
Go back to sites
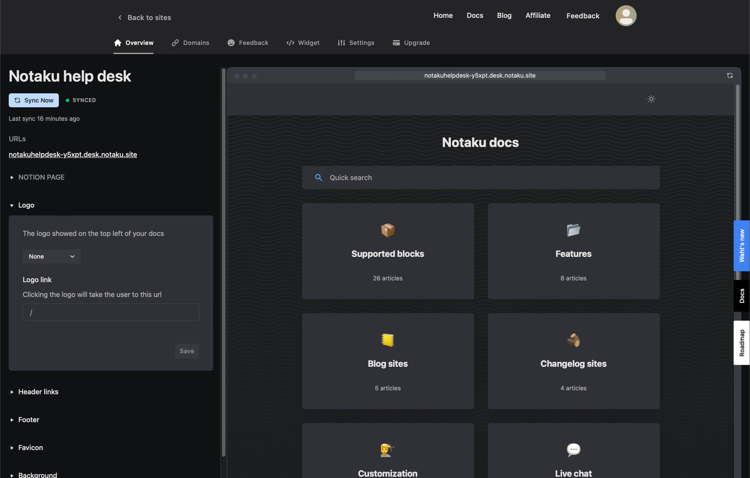pos(144,17)
